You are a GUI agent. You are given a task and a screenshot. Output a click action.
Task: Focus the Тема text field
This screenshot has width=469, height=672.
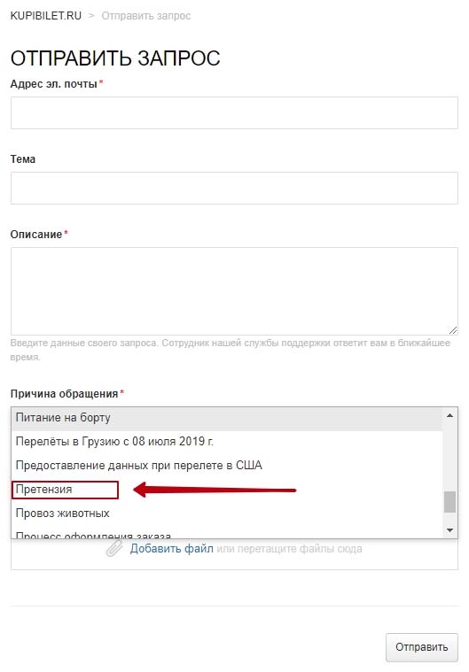(234, 189)
